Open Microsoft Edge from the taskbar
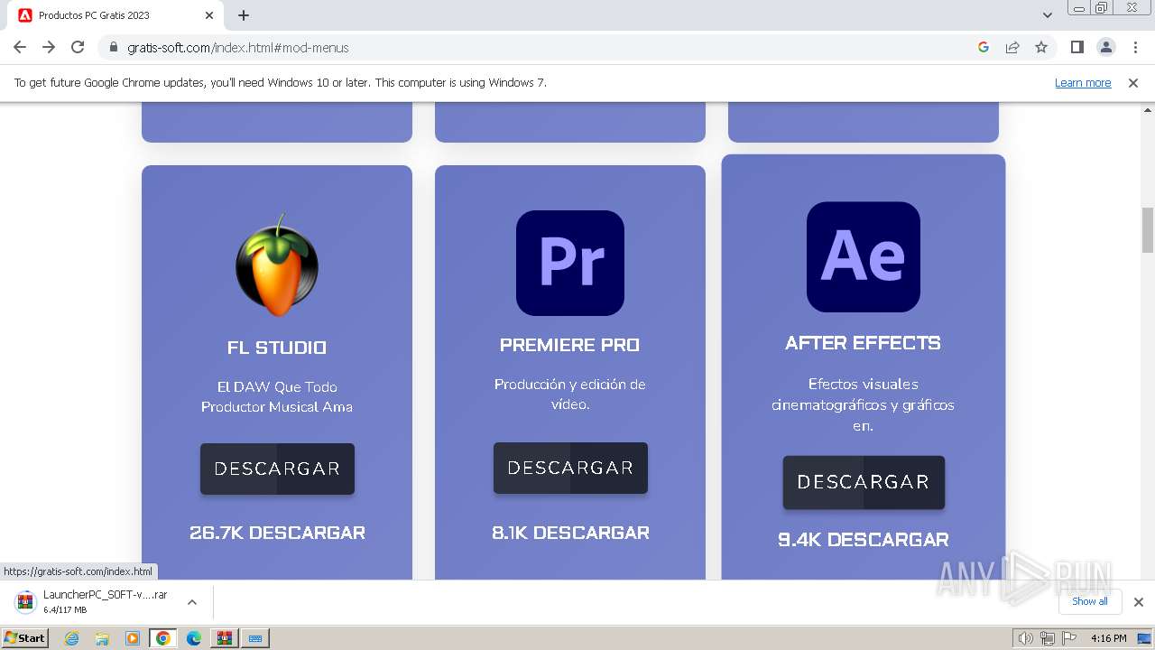 [x=194, y=638]
